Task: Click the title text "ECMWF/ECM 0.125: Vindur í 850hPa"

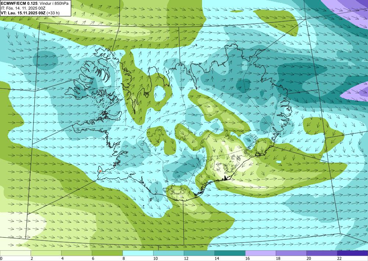Action: coord(35,3)
